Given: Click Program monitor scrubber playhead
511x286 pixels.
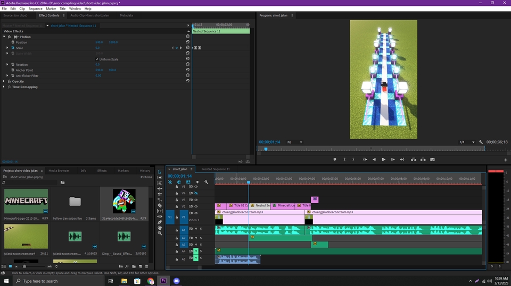Looking at the screenshot, I should tap(266, 149).
